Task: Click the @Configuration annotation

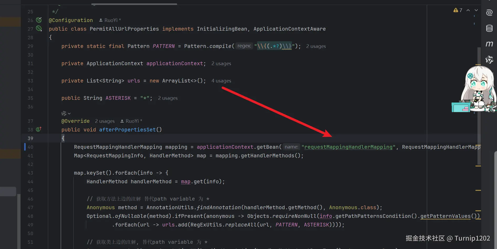Action: click(x=71, y=20)
